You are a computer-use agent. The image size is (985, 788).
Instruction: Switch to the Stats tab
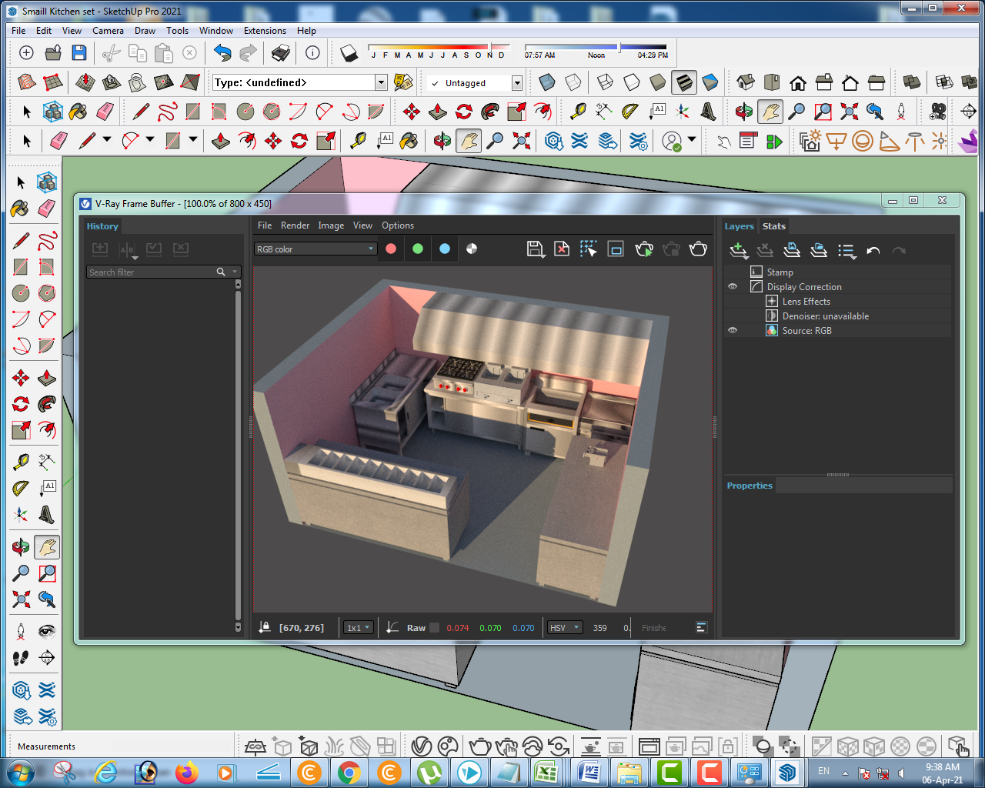click(x=773, y=226)
